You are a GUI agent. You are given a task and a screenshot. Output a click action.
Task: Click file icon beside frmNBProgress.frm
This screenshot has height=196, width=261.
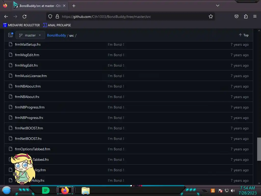click(10, 107)
